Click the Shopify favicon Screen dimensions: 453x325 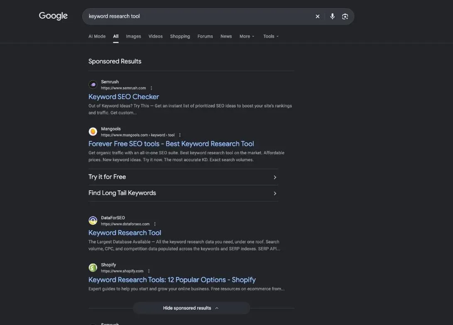(93, 268)
